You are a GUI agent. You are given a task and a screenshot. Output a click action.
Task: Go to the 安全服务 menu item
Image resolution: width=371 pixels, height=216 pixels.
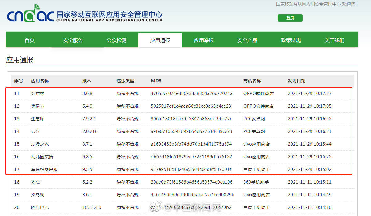coord(73,40)
